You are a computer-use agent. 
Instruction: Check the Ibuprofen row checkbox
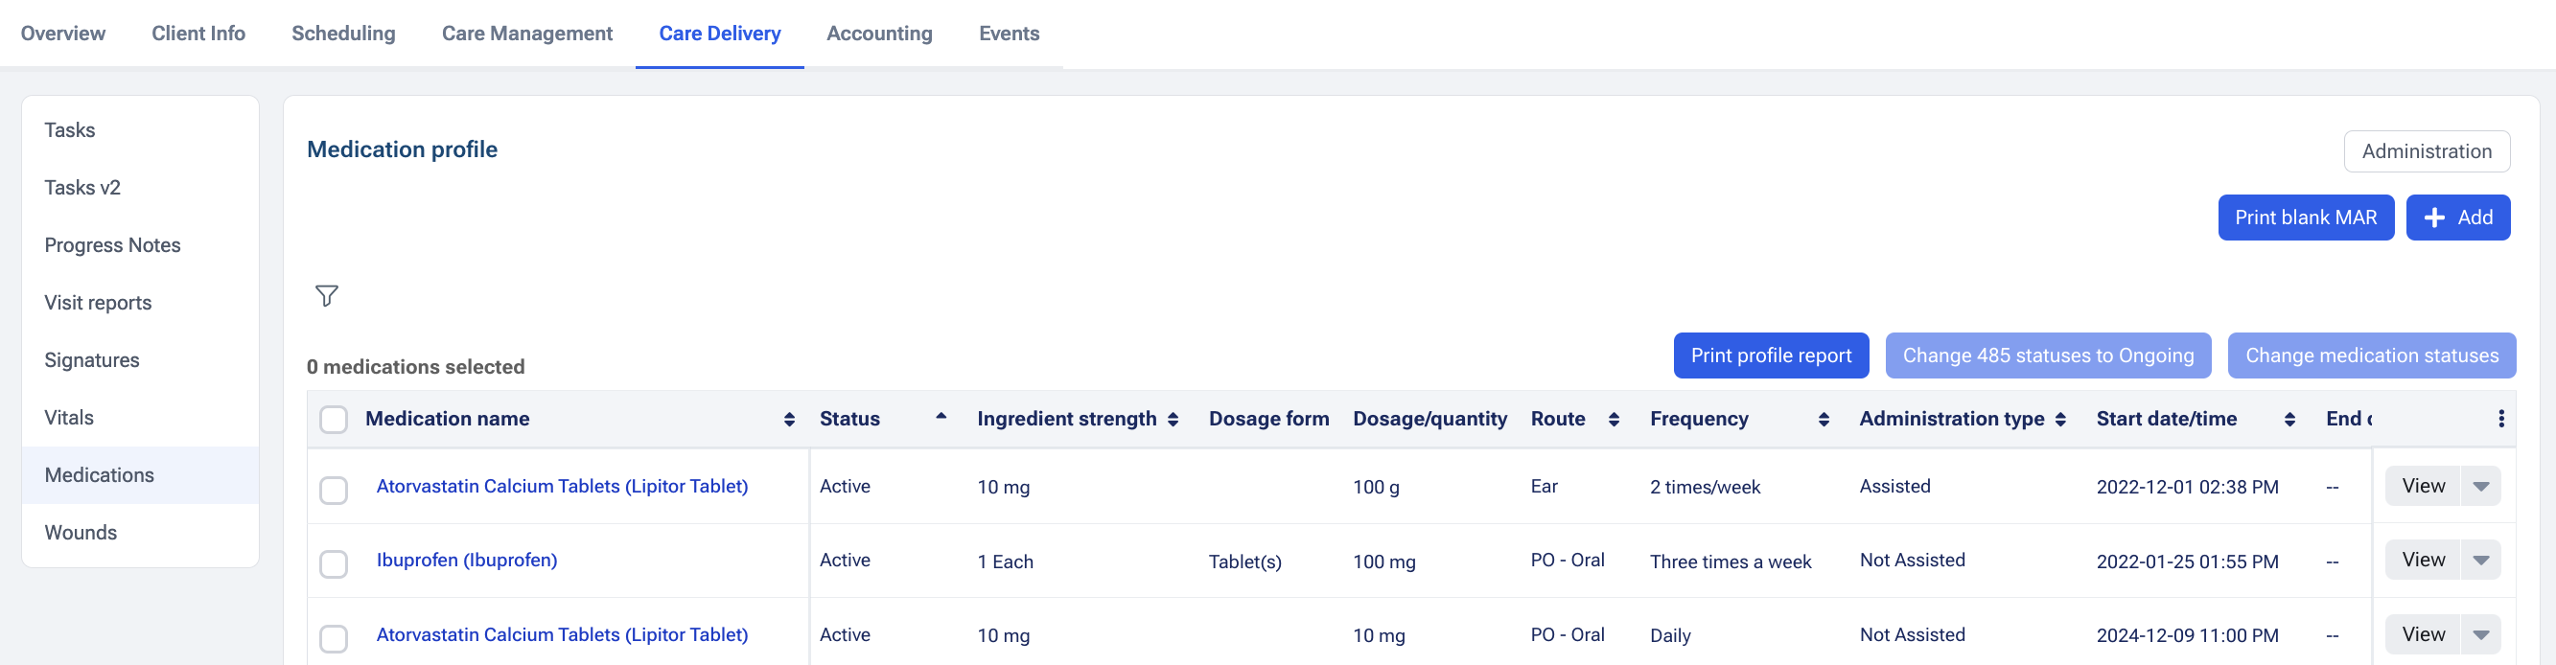pos(334,562)
